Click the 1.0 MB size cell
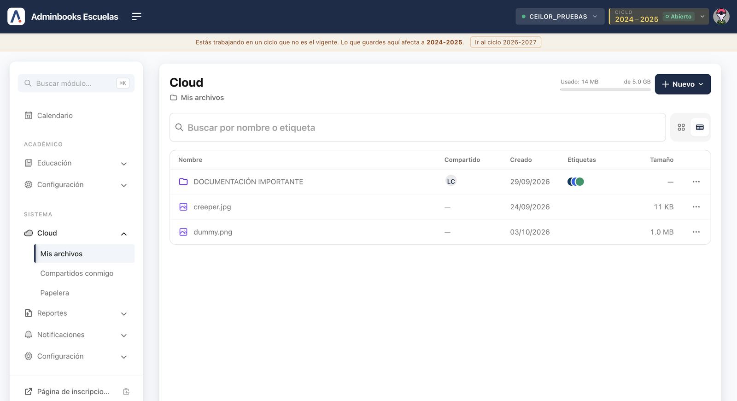Screen dimensions: 737x401 (662, 232)
